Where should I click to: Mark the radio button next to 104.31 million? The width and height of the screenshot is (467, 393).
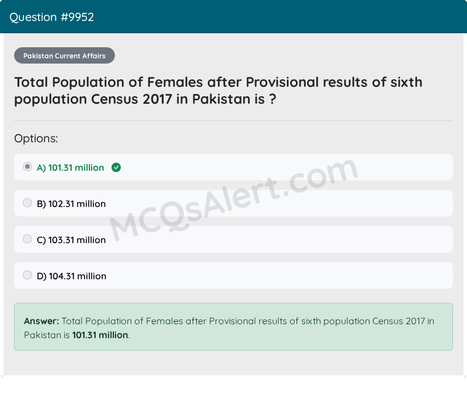point(27,275)
